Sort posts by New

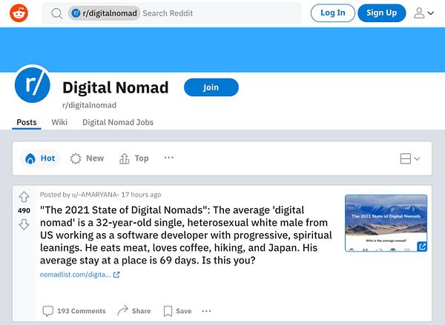(87, 158)
